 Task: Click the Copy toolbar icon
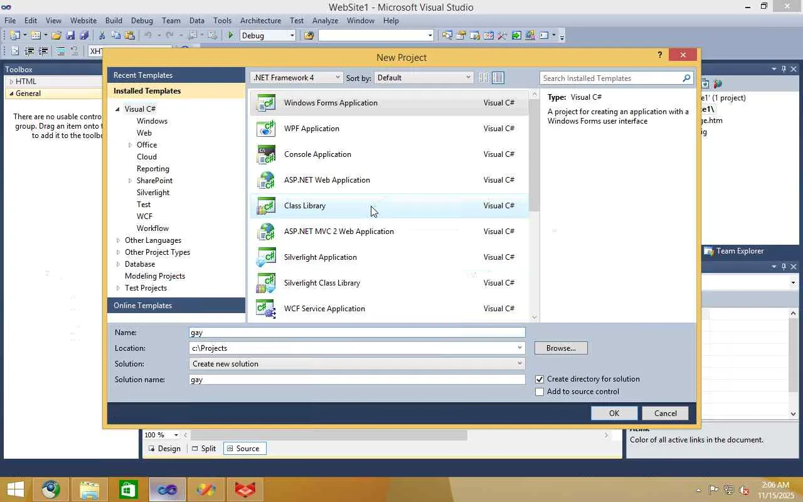click(x=116, y=36)
